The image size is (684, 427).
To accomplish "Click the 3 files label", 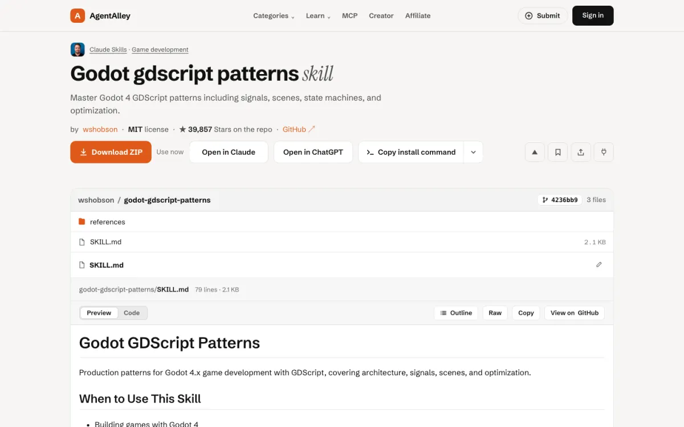I will coord(596,200).
